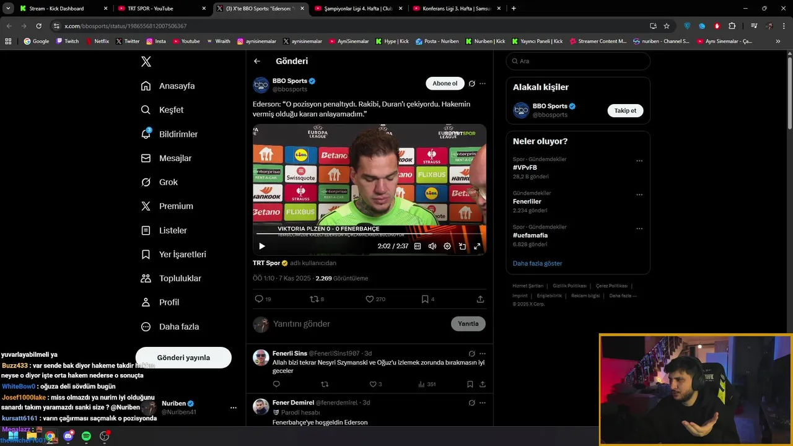793x446 pixels.
Task: Open #uefamafia trending topic
Action: [x=530, y=235]
